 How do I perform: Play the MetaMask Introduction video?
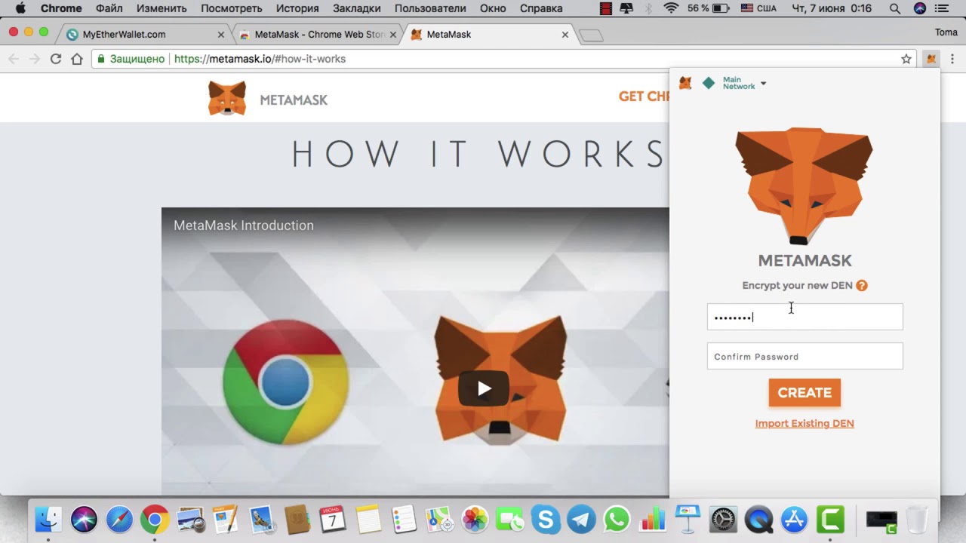[x=484, y=388]
